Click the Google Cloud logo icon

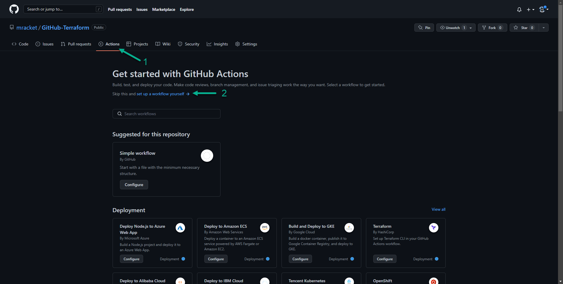point(349,228)
